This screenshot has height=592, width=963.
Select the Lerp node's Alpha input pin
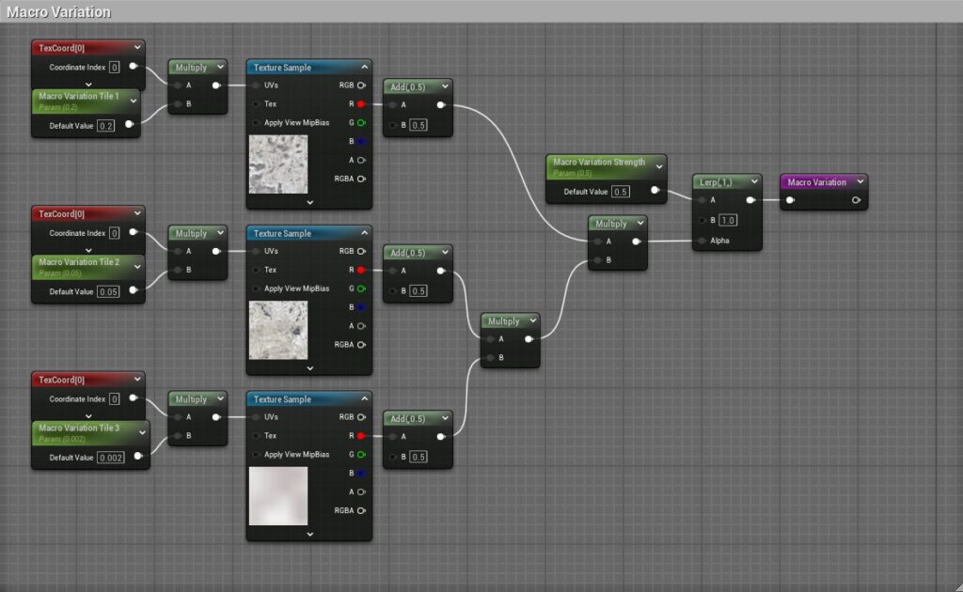click(x=702, y=241)
